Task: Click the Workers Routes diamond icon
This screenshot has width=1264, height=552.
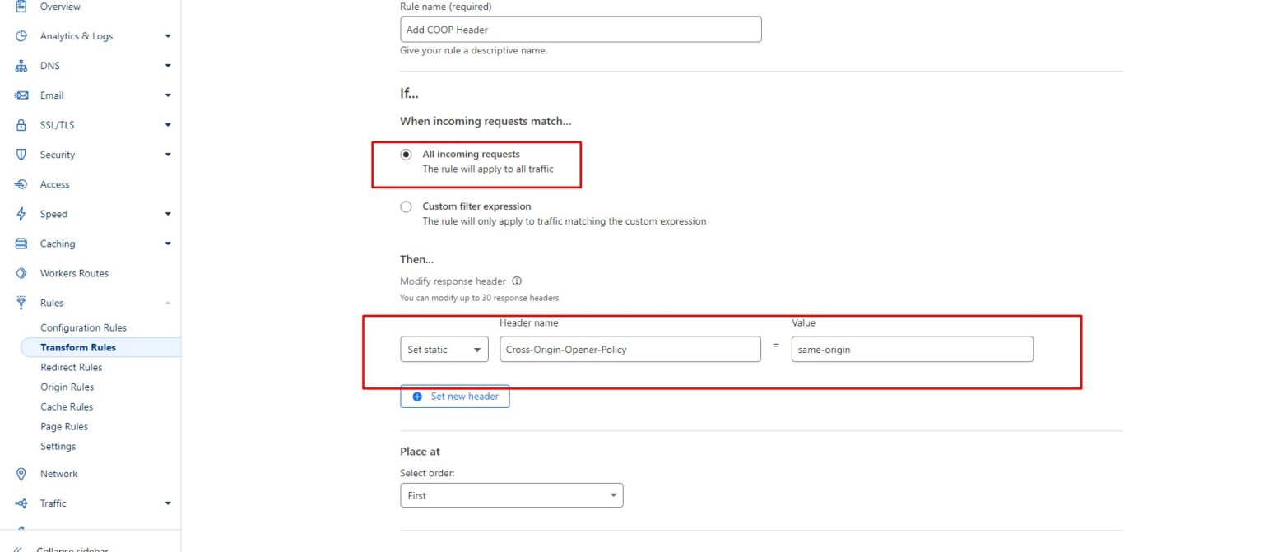Action: 21,273
